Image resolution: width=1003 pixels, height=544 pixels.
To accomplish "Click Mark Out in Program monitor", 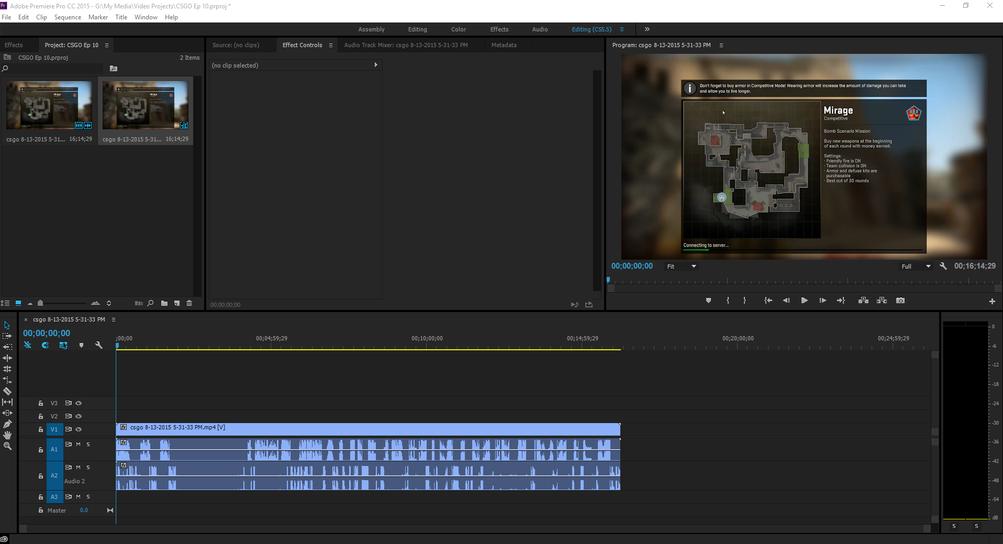I will click(744, 301).
